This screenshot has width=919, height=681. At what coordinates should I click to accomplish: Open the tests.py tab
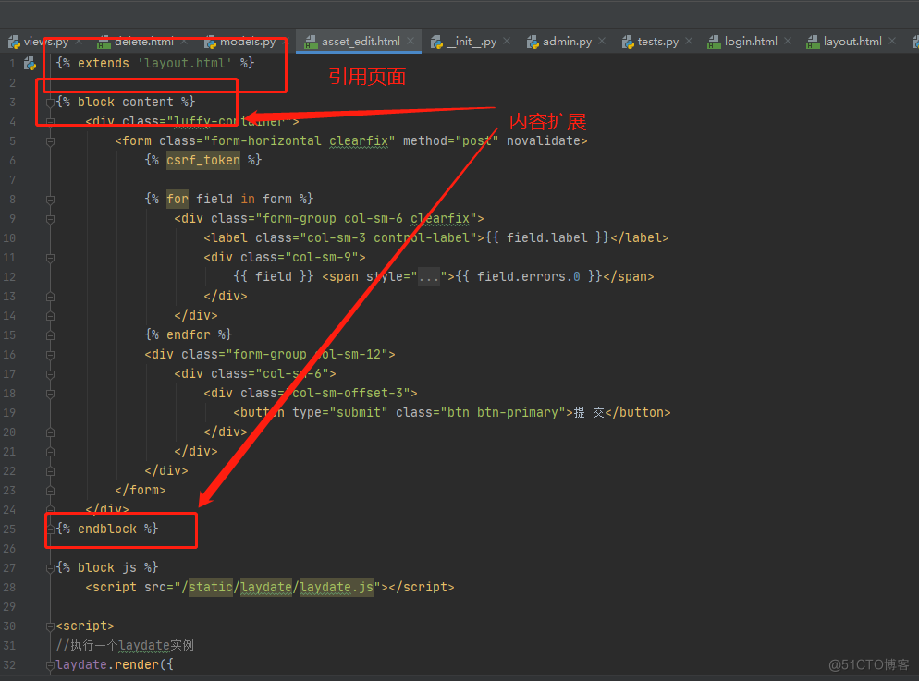[x=657, y=42]
